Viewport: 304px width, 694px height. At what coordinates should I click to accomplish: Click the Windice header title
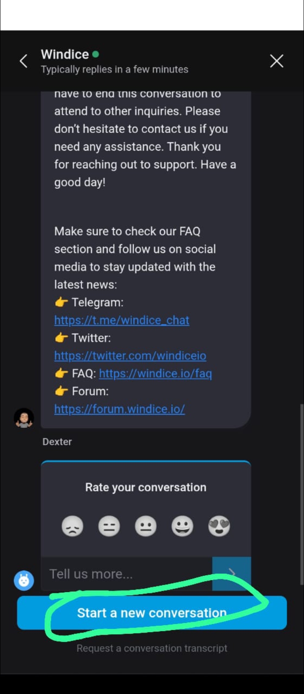[x=65, y=54]
